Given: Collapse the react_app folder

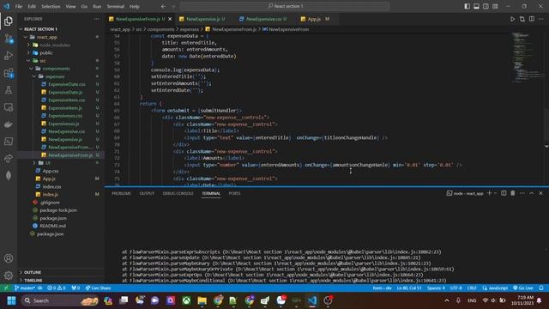Looking at the screenshot, I should coord(26,37).
